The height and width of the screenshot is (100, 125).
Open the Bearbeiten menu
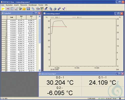point(9,5)
